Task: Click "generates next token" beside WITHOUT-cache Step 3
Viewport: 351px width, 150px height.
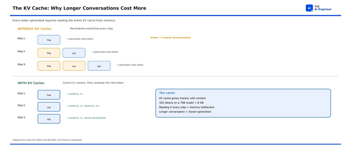Action: click(130, 65)
